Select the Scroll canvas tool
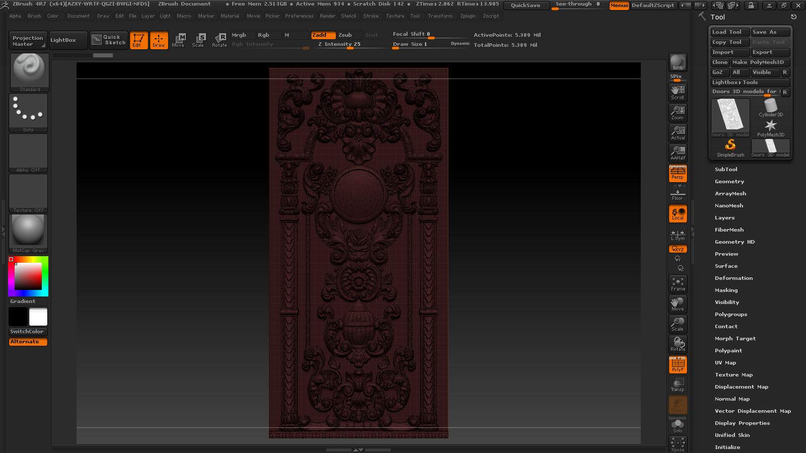This screenshot has height=453, width=806. click(x=678, y=92)
